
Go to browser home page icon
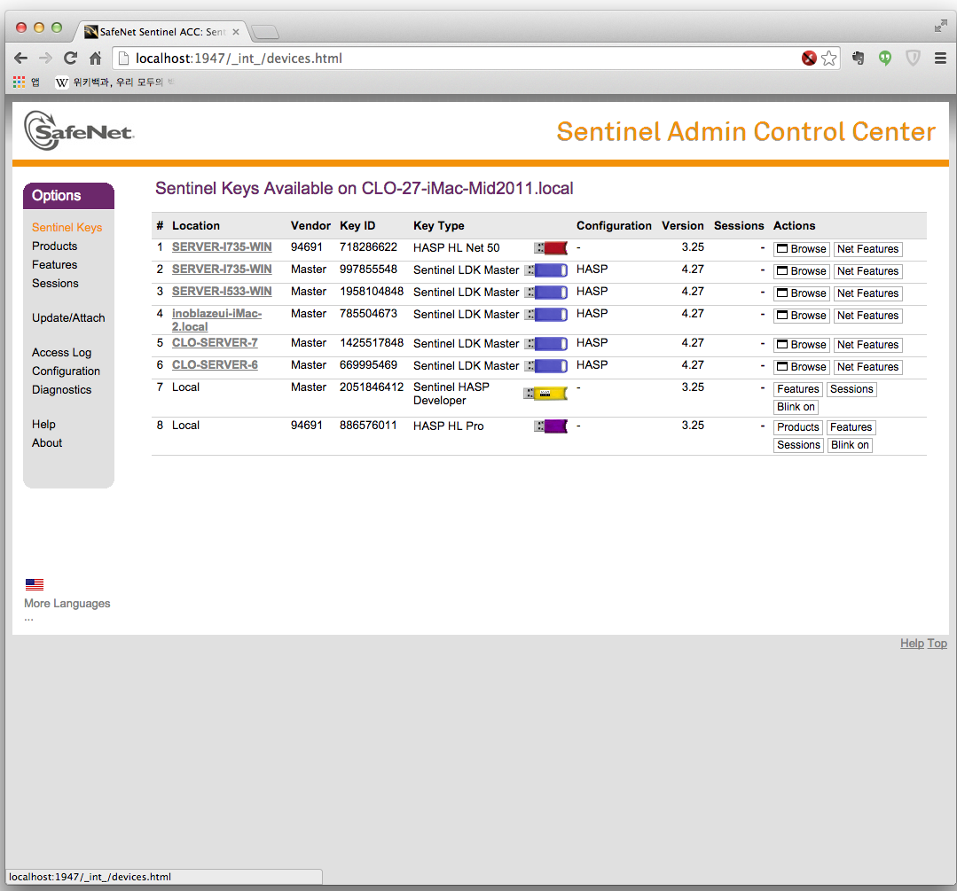click(x=96, y=59)
